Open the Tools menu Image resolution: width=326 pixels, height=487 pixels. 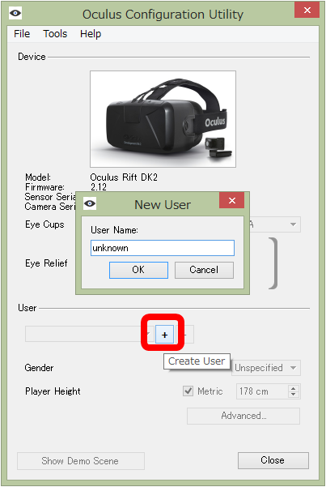coord(55,33)
